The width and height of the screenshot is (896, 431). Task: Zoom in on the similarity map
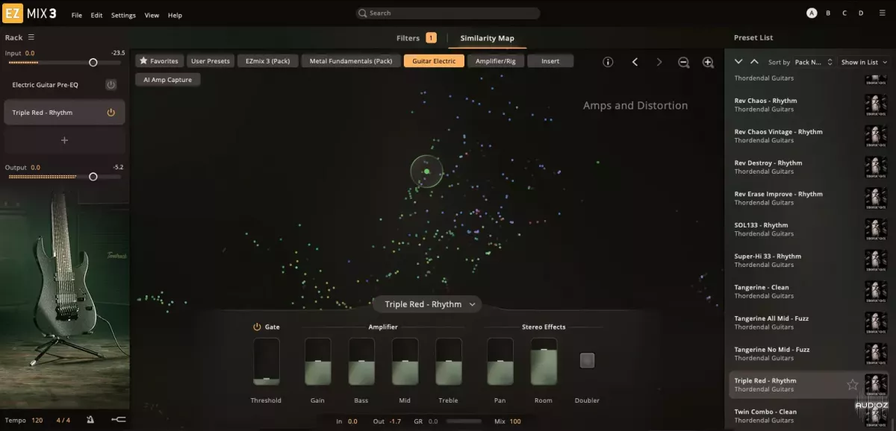(x=708, y=63)
